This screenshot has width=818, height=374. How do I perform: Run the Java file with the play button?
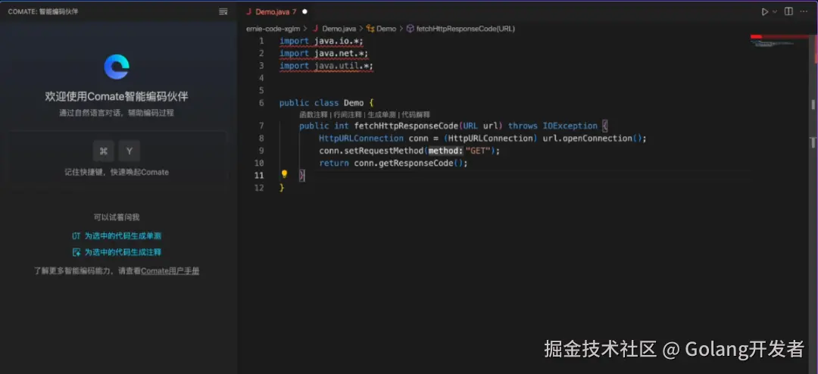765,11
